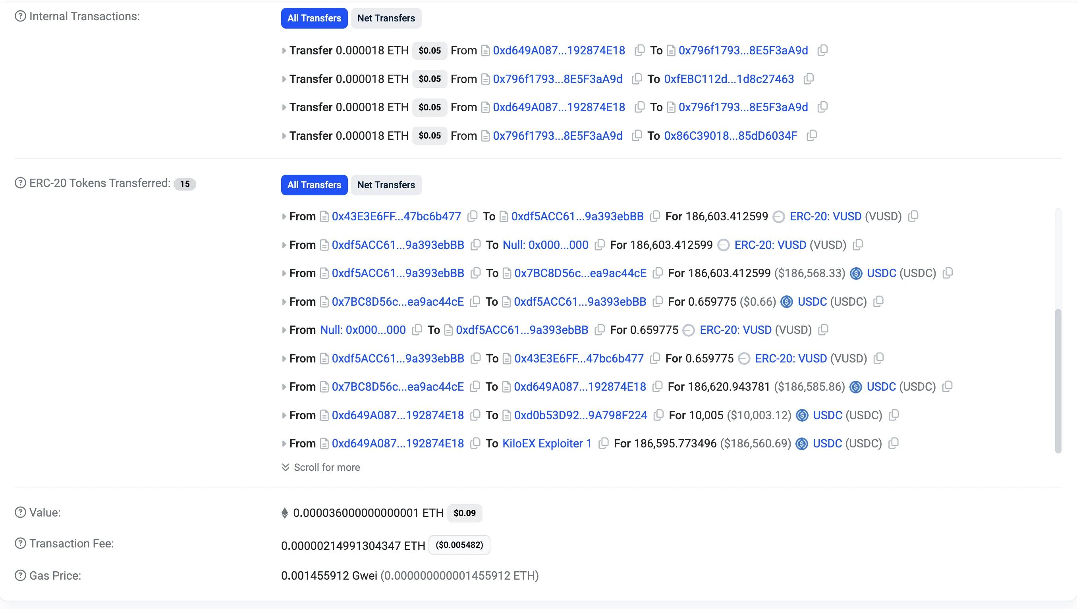
Task: Click USDC token icon in 10,005 transfer row
Action: point(802,415)
